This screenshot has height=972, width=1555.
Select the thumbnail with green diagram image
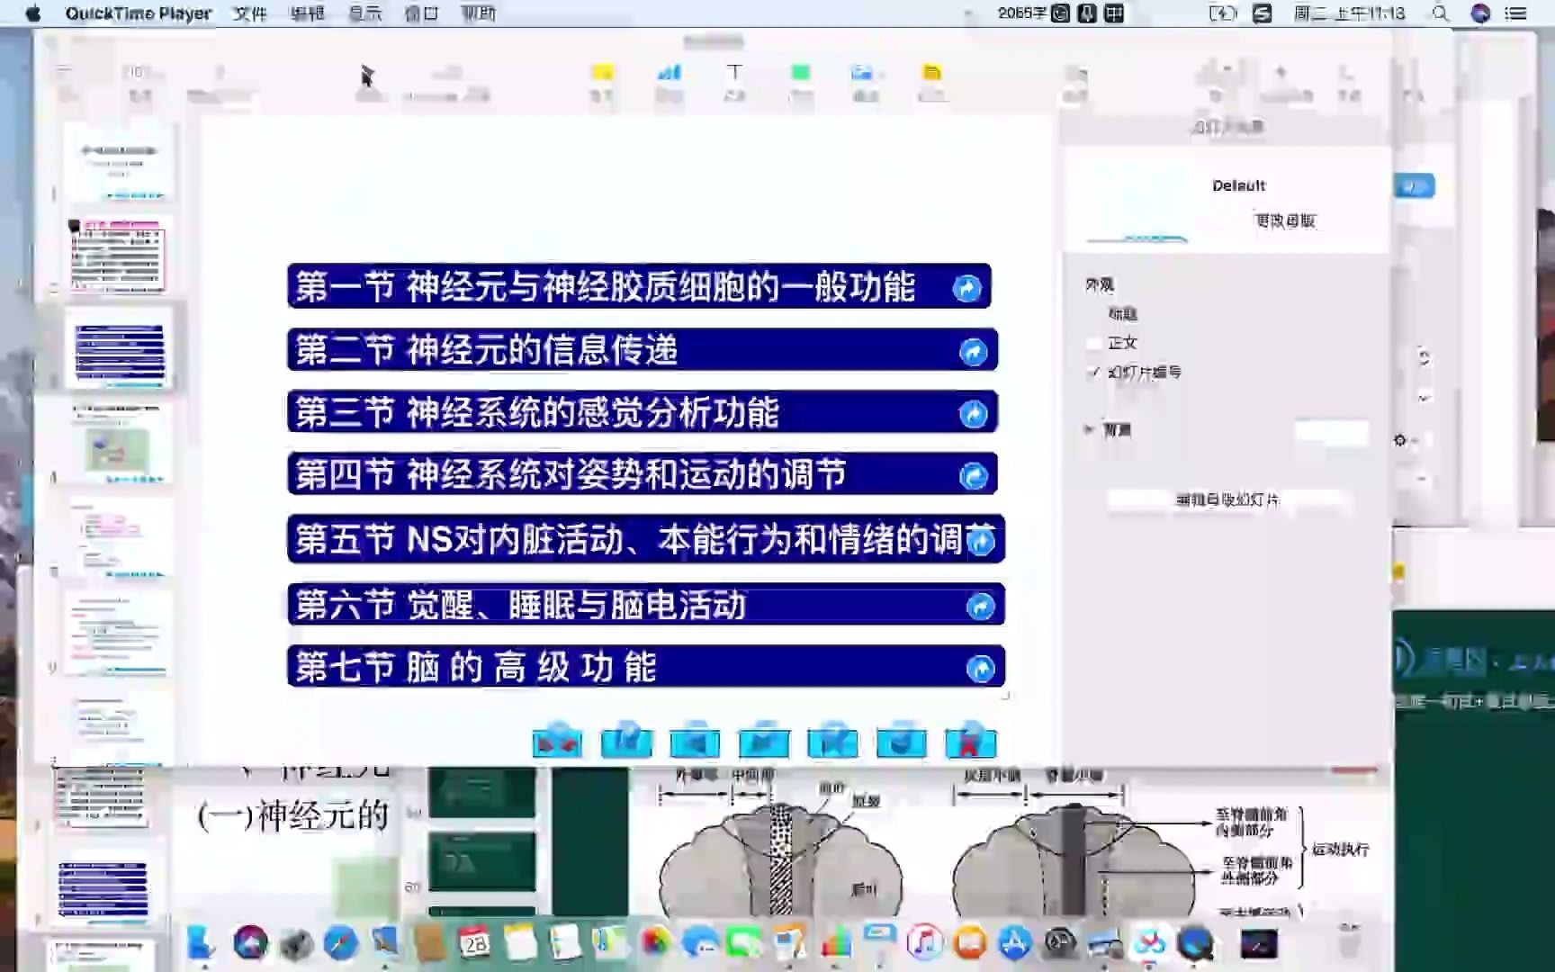120,444
